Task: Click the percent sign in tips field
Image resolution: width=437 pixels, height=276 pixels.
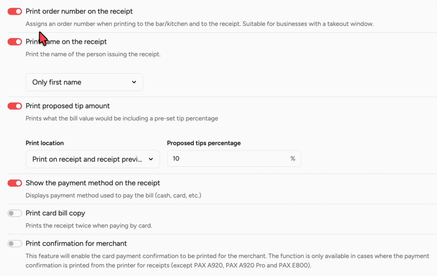Action: pyautogui.click(x=293, y=159)
